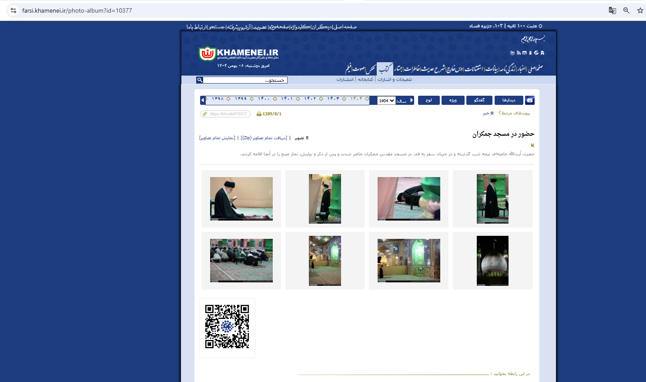Click the download all images (Zip) link
This screenshot has height=382, width=646.
point(264,138)
